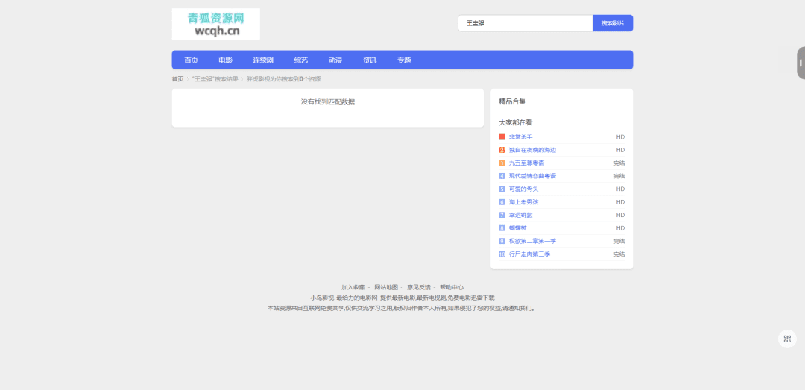Click the gray side handle at right edge
Image resolution: width=805 pixels, height=390 pixels.
coord(801,63)
